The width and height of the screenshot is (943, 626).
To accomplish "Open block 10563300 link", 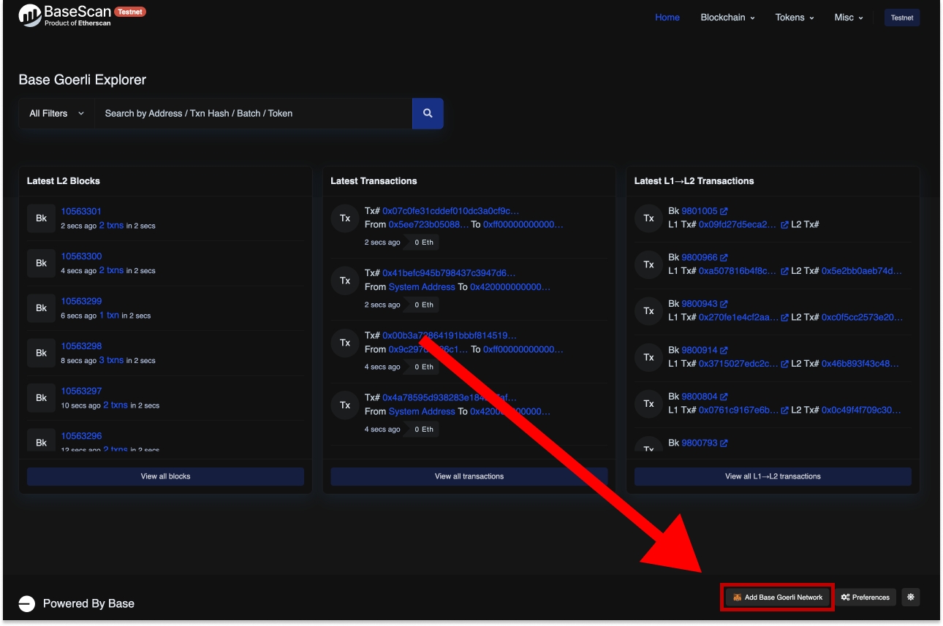I will point(81,256).
